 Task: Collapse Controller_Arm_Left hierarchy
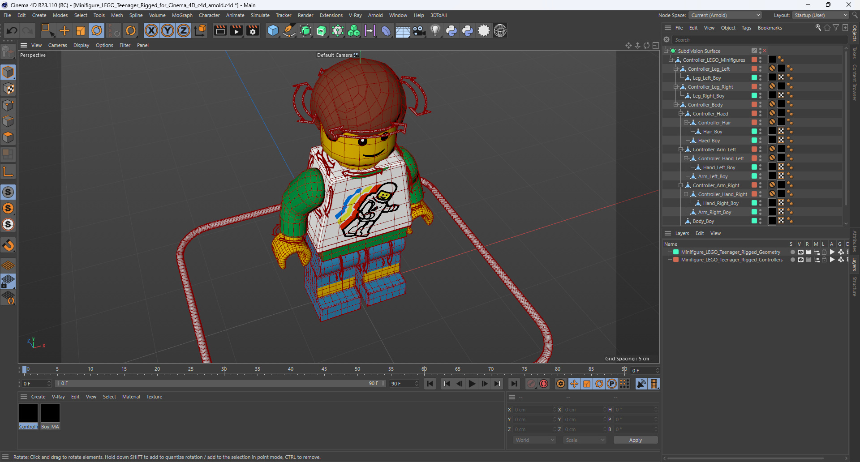tap(681, 150)
